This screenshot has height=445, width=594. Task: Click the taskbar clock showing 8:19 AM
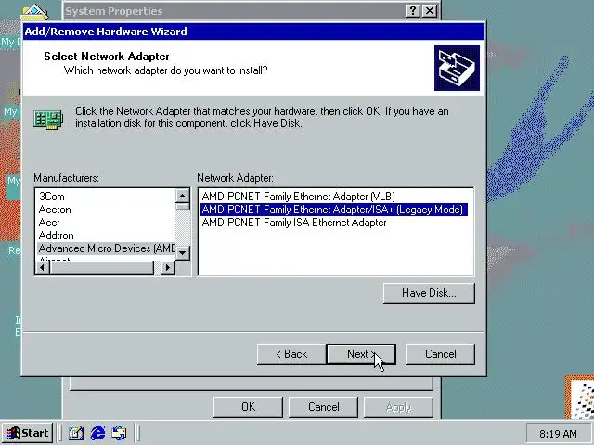[558, 434]
